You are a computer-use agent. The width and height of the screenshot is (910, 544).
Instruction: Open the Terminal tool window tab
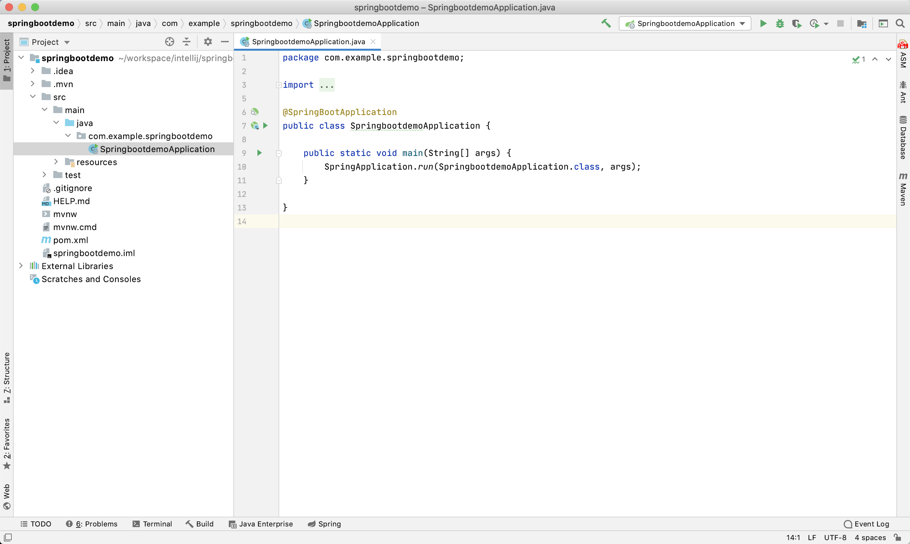tap(152, 524)
